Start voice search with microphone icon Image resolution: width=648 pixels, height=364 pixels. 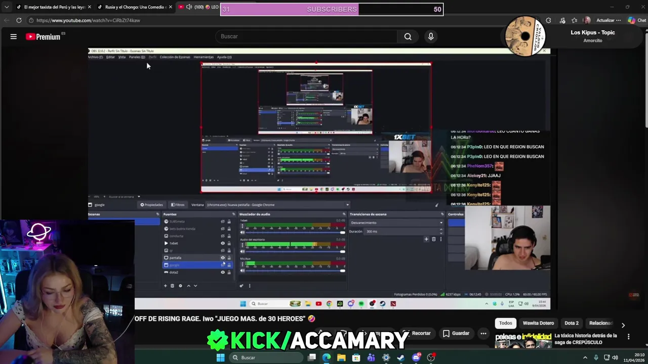431,36
